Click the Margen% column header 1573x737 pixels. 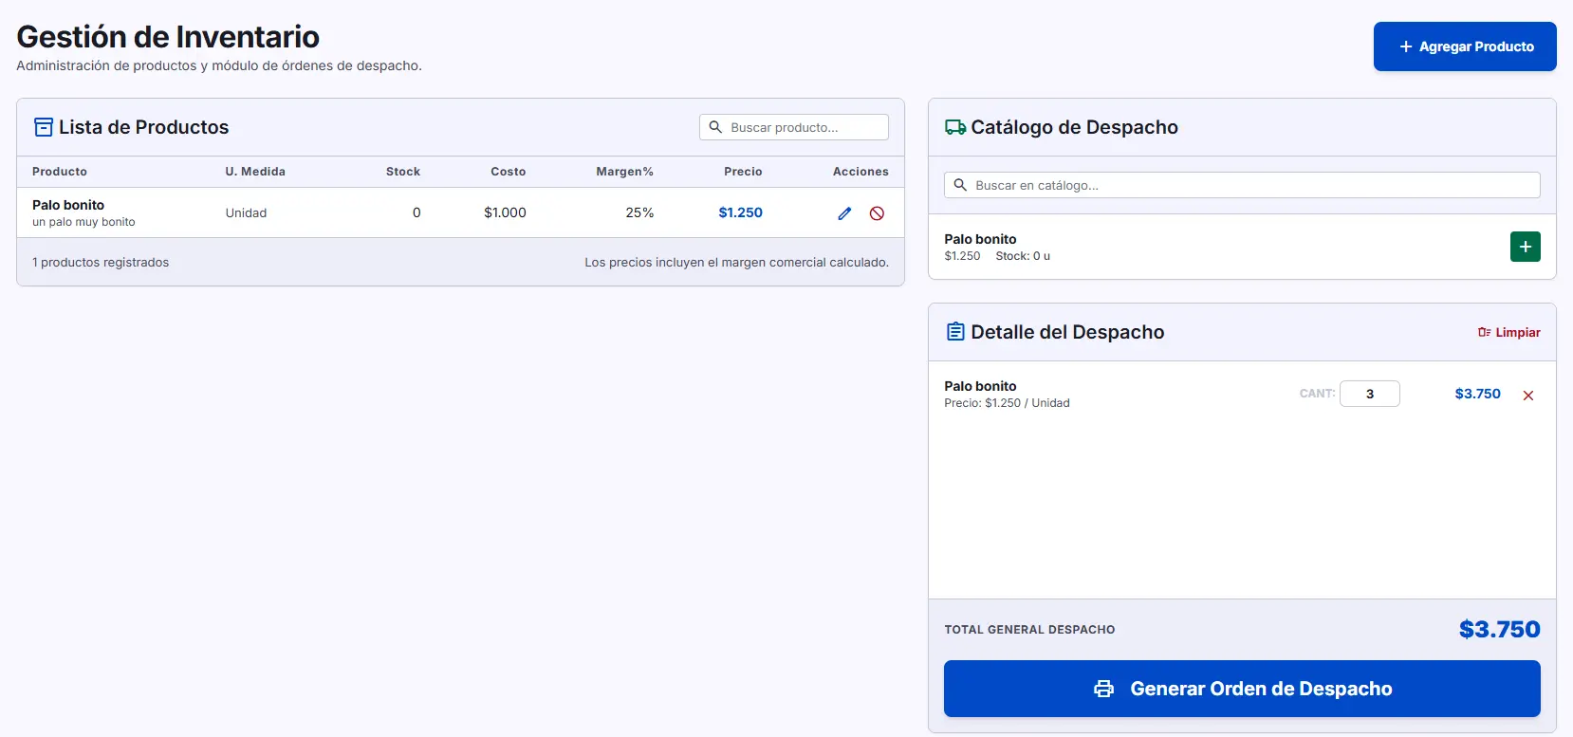tap(624, 172)
